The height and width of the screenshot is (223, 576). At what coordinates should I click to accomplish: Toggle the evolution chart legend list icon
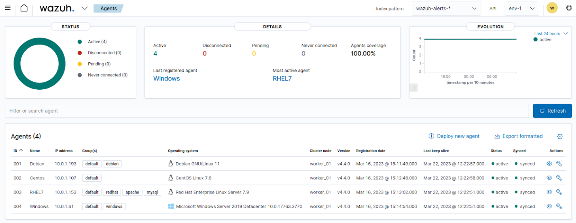pyautogui.click(x=413, y=88)
